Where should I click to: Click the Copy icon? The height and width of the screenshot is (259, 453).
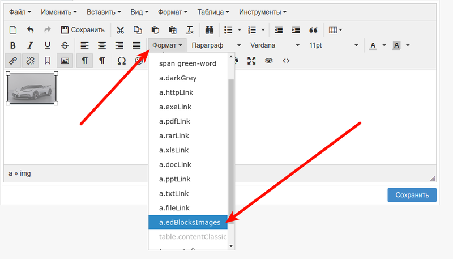tap(138, 30)
